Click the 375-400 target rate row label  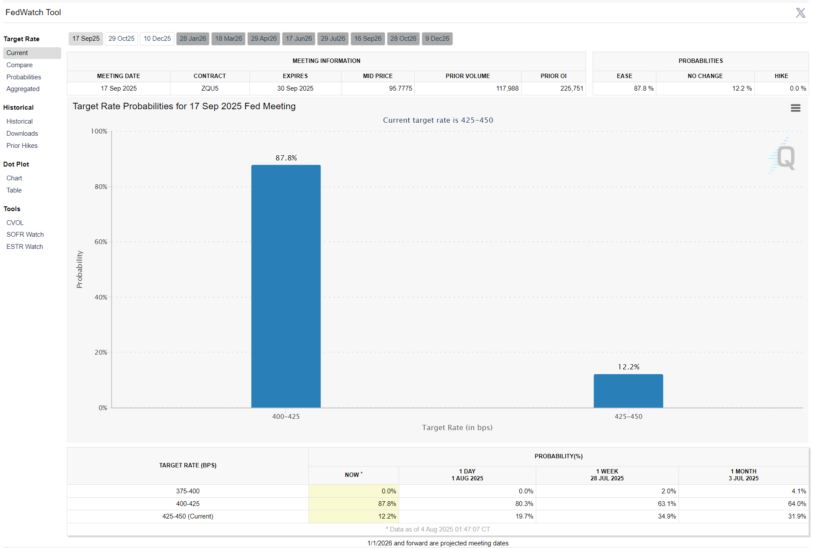coord(188,491)
